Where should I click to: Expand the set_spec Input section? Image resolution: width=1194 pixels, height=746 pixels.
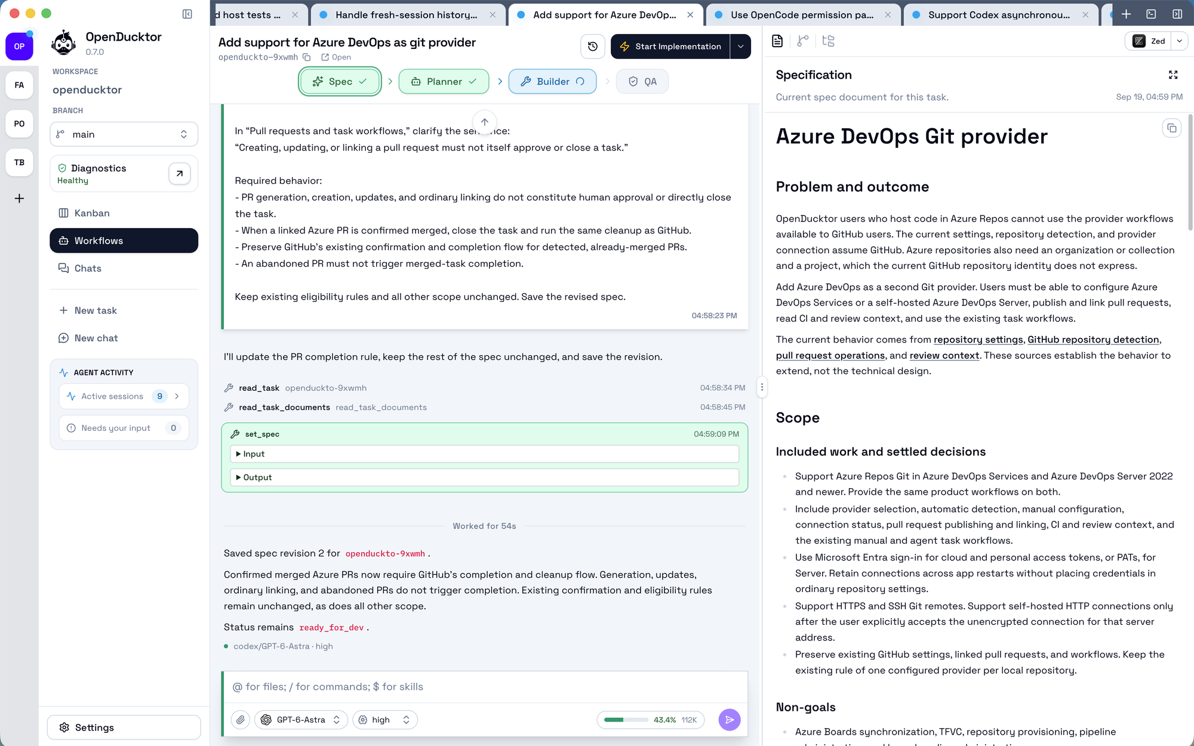pyautogui.click(x=484, y=454)
